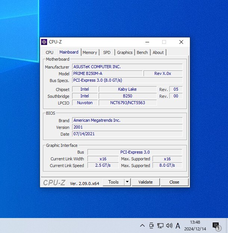Select the Mainboard tab

coord(69,52)
